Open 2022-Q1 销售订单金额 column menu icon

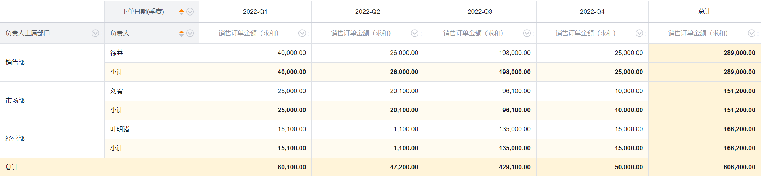(302, 33)
